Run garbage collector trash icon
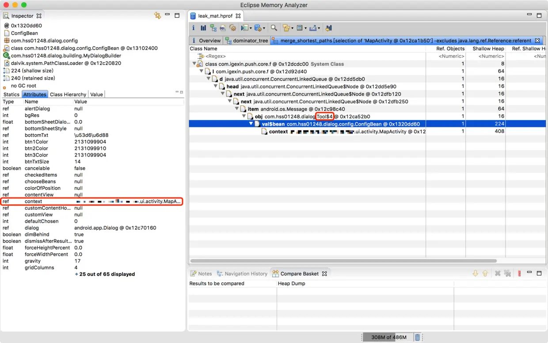The image size is (548, 343). pos(417,337)
